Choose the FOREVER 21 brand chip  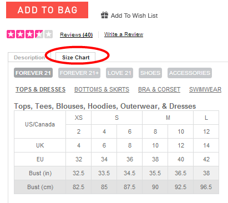[x=33, y=73]
